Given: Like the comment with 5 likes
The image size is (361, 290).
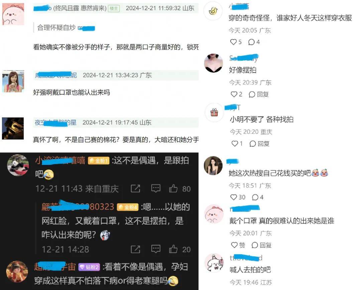Looking at the screenshot, I should 236,42.
